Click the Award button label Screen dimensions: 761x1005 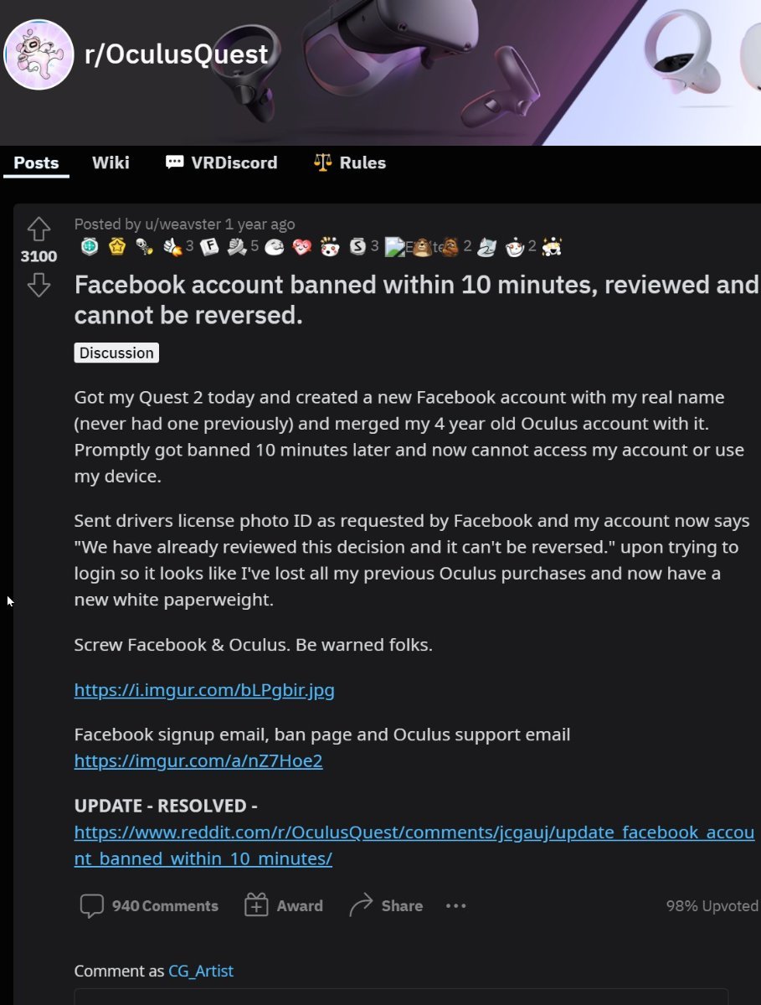pyautogui.click(x=300, y=906)
